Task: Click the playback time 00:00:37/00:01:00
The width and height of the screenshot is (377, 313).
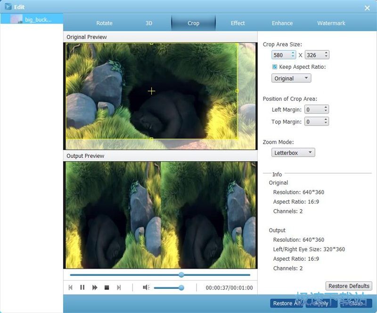Action: click(229, 288)
